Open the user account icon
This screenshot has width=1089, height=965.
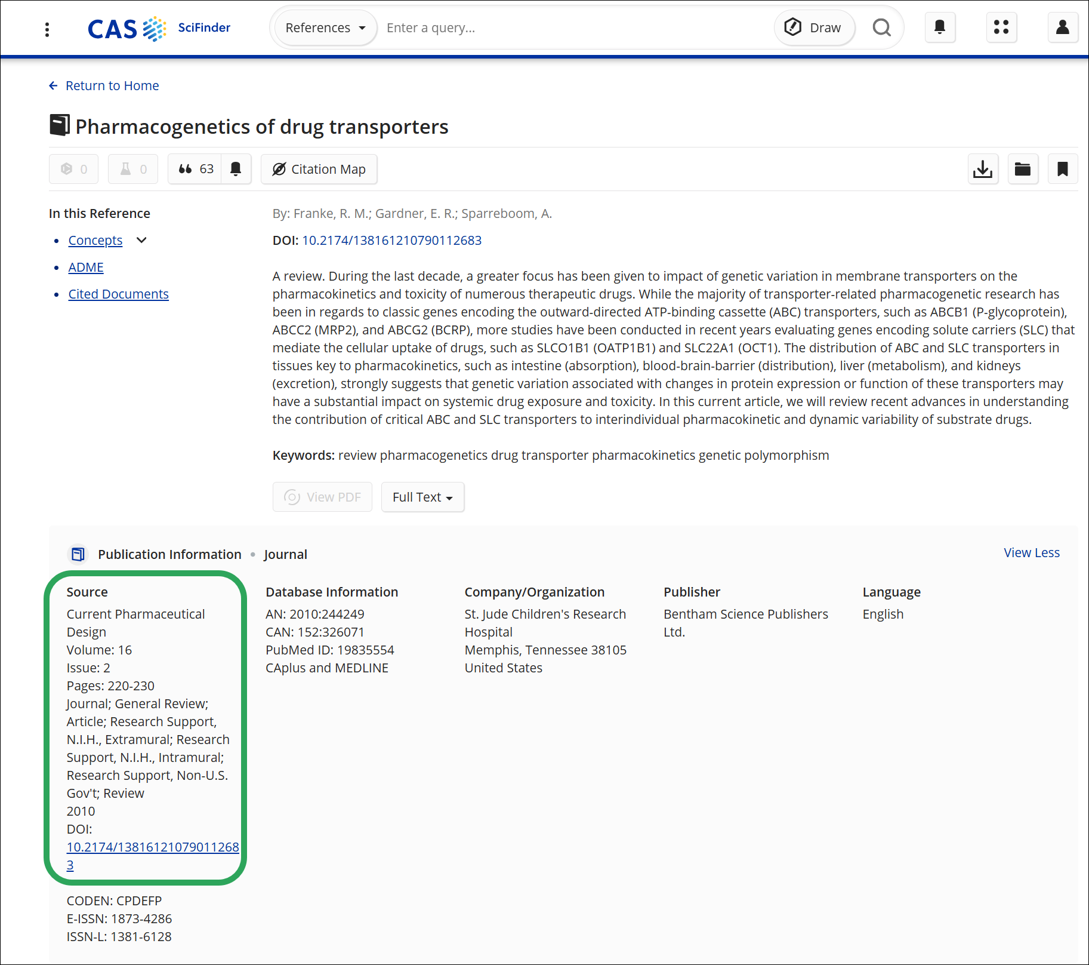[x=1062, y=27]
